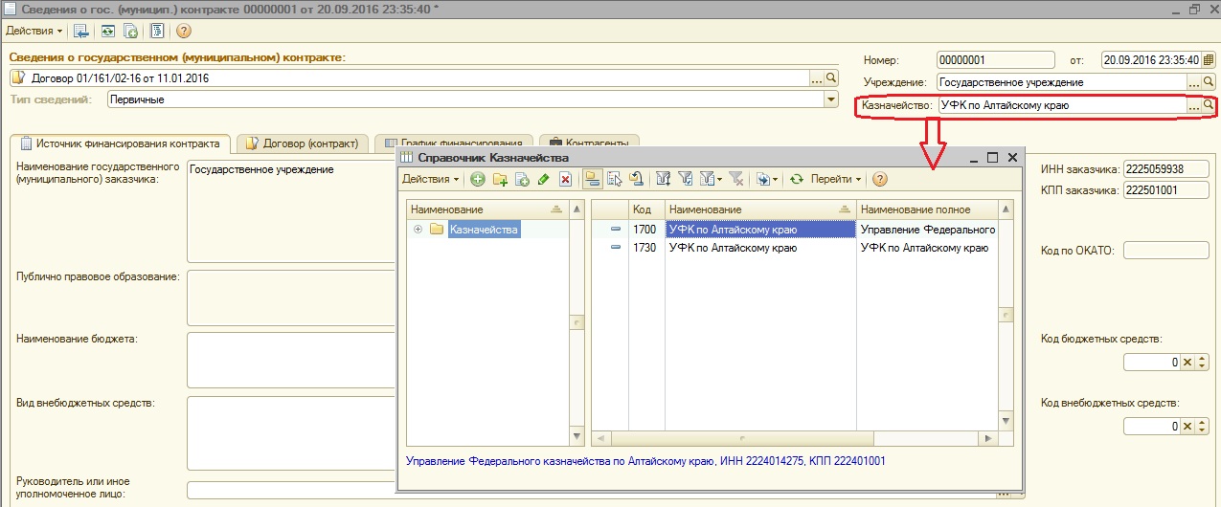The image size is (1221, 507).
Task: Click magnifier icon beside Казначейство field
Action: [x=1208, y=105]
